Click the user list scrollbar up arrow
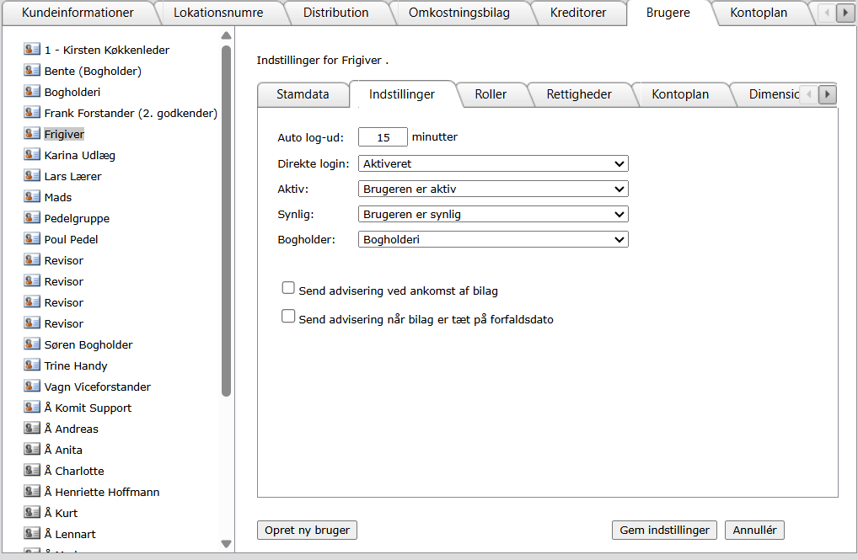This screenshot has height=560, width=858. (226, 36)
